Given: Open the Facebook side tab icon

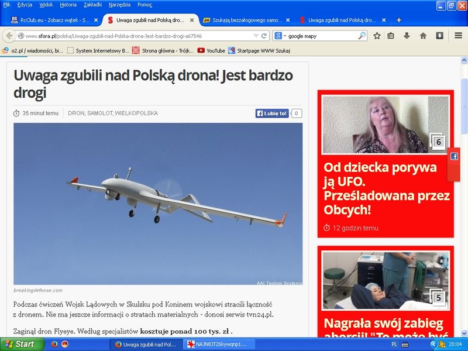Looking at the screenshot, I should pos(454,156).
